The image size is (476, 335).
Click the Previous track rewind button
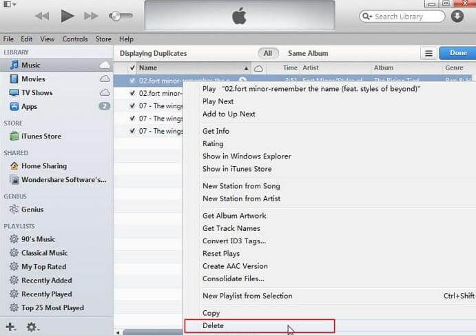pos(42,16)
